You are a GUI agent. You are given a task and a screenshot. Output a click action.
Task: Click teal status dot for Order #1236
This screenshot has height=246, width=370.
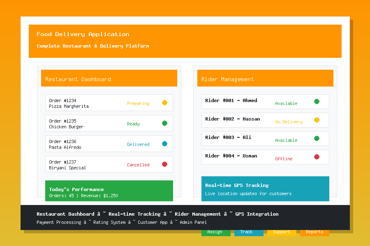pyautogui.click(x=164, y=144)
